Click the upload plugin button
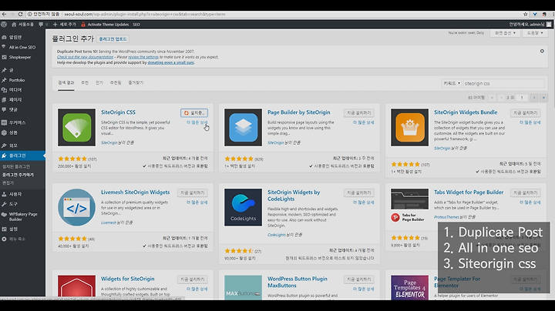Image resolution: width=555 pixels, height=311 pixels. click(113, 38)
